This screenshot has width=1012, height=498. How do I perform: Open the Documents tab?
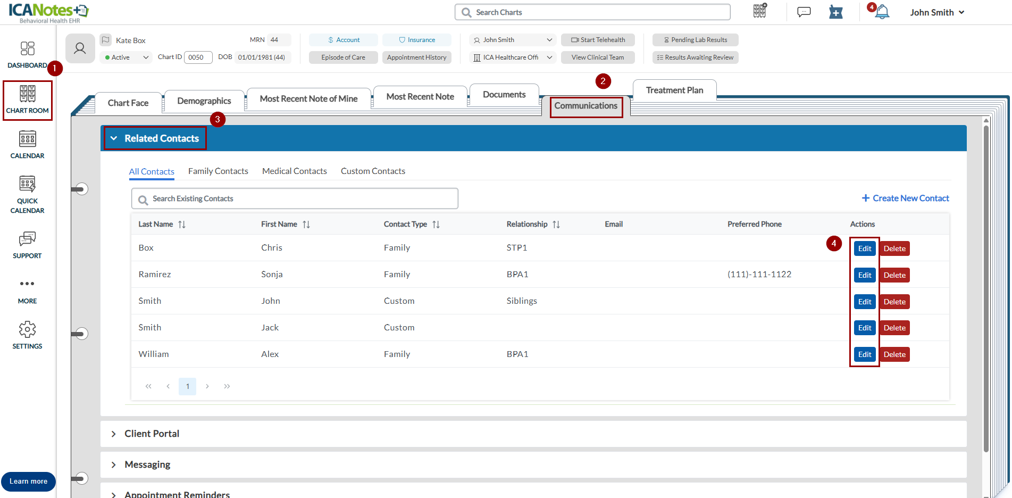(x=504, y=95)
